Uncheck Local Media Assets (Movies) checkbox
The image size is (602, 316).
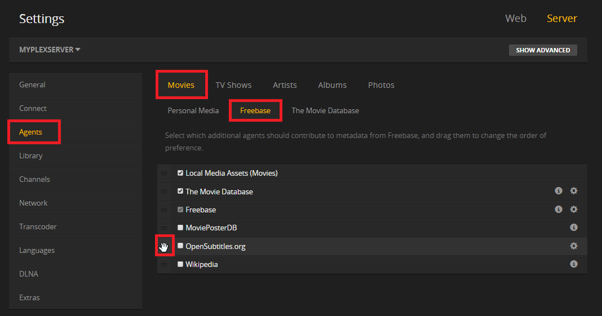pyautogui.click(x=180, y=173)
